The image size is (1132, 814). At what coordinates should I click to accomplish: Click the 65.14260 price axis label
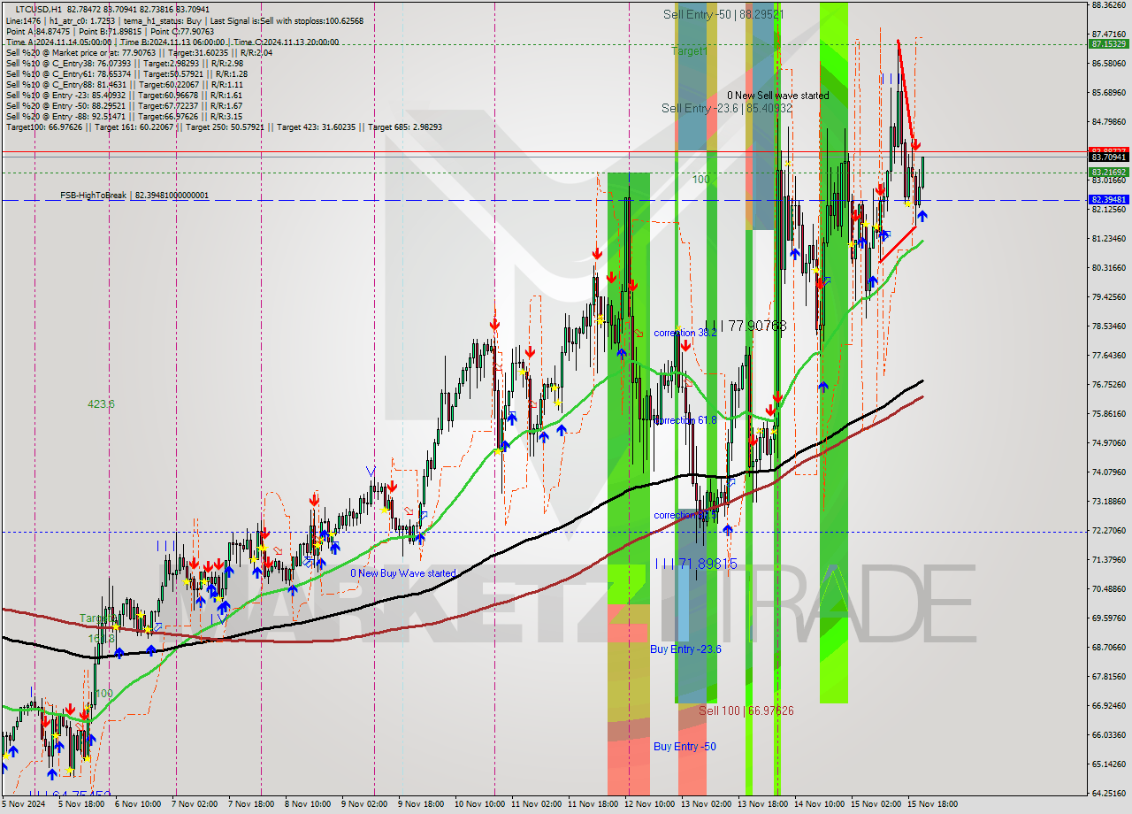pyautogui.click(x=1108, y=764)
